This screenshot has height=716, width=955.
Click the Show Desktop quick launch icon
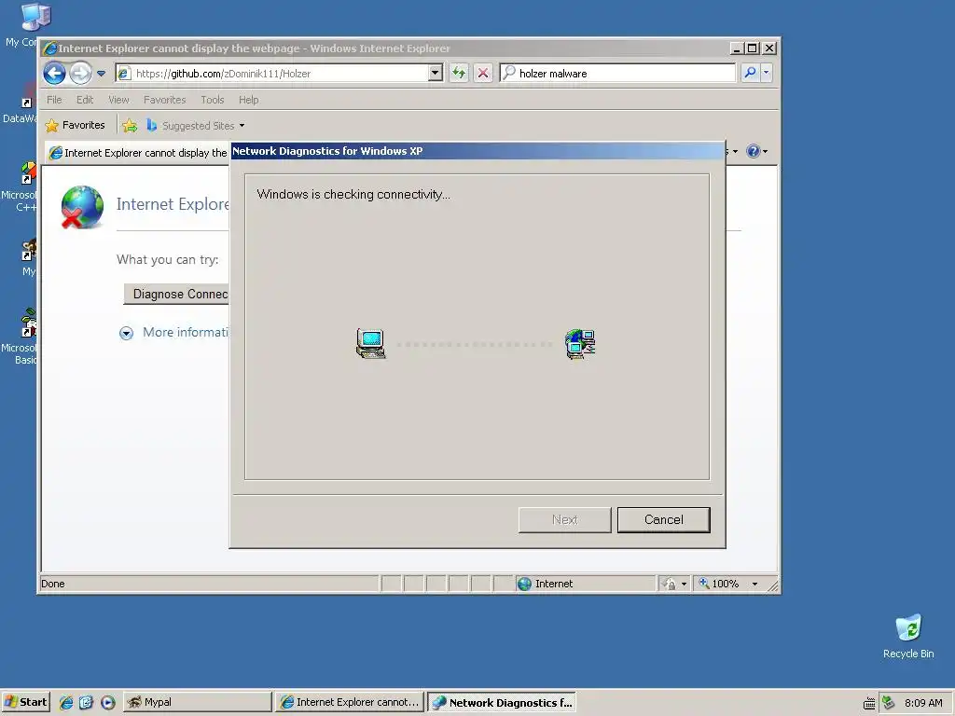click(x=86, y=703)
